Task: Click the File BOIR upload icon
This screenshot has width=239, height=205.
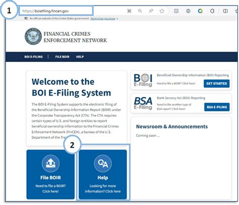Action: [x=50, y=164]
